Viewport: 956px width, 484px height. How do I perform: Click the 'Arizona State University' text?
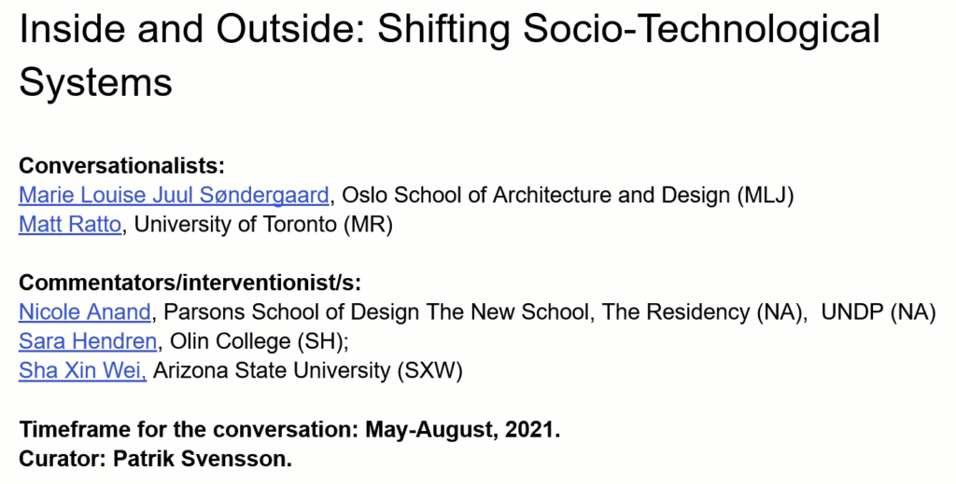tap(271, 370)
